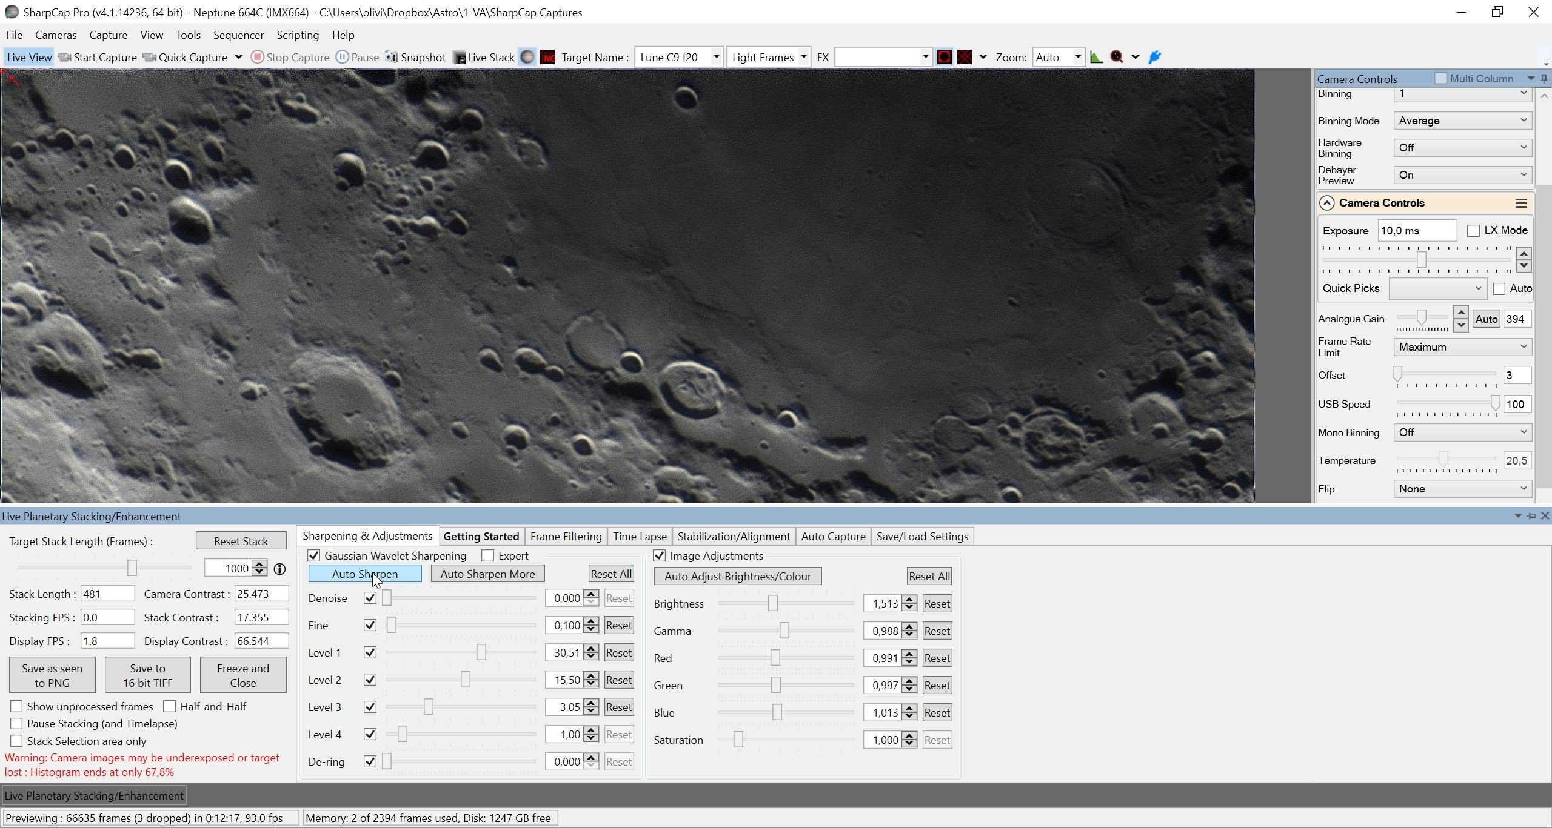Toggle the selection area tool icon
1552x828 pixels.
(x=944, y=57)
